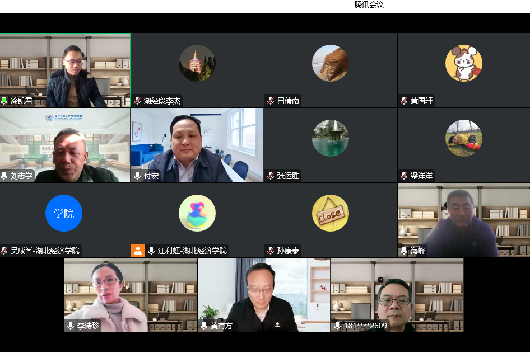Click the 腾讯会议 window title

pyautogui.click(x=369, y=5)
